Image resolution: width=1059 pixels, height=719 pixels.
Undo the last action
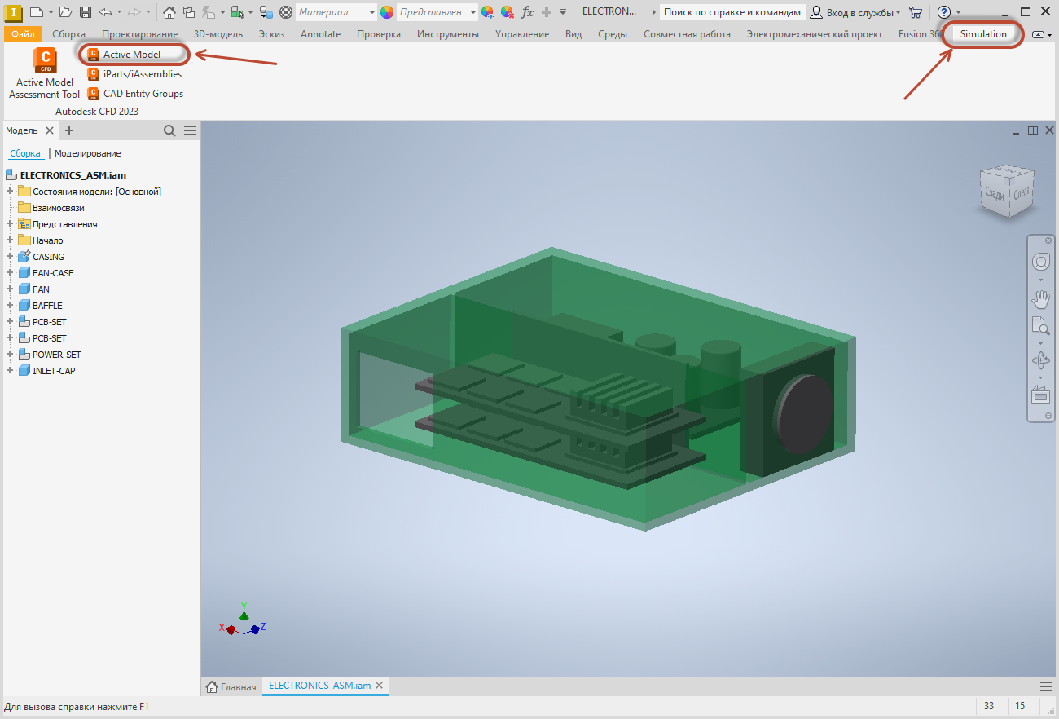[x=105, y=12]
